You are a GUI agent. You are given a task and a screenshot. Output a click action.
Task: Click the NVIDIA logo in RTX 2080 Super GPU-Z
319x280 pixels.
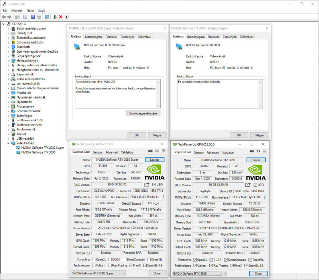pyautogui.click(x=155, y=172)
